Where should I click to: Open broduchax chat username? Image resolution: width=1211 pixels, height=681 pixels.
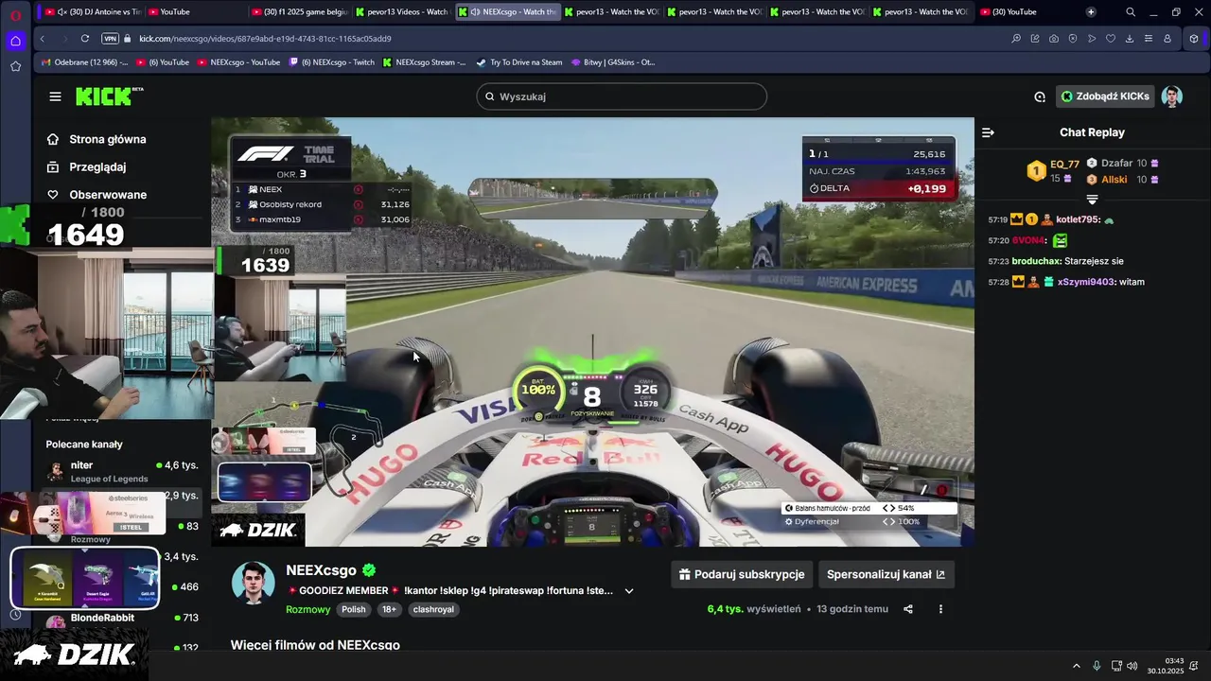click(x=1035, y=261)
